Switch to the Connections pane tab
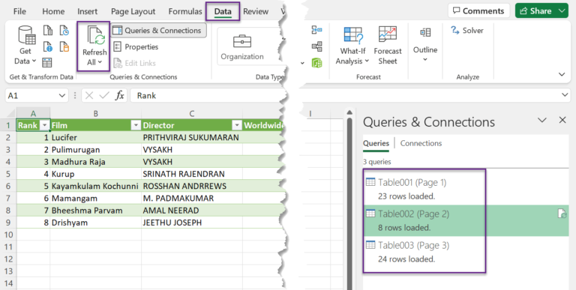This screenshot has height=290, width=576. coord(421,144)
